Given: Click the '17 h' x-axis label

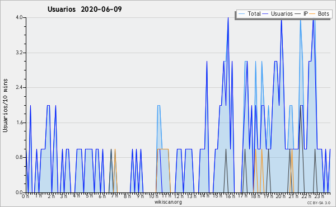Looking at the screenshot, I should [242, 196].
